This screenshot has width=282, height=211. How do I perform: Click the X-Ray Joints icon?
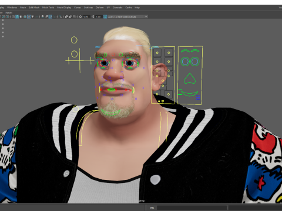pyautogui.click(x=74, y=16)
